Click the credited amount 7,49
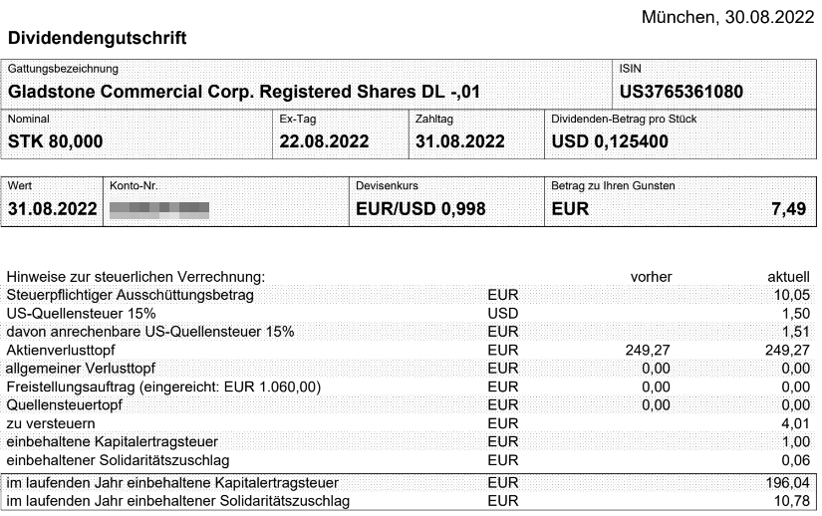Image resolution: width=822 pixels, height=516 pixels. [788, 209]
